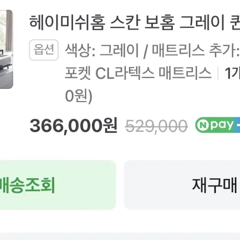
Task: Select the 색상: 그레이 option text
Action: coord(101,50)
